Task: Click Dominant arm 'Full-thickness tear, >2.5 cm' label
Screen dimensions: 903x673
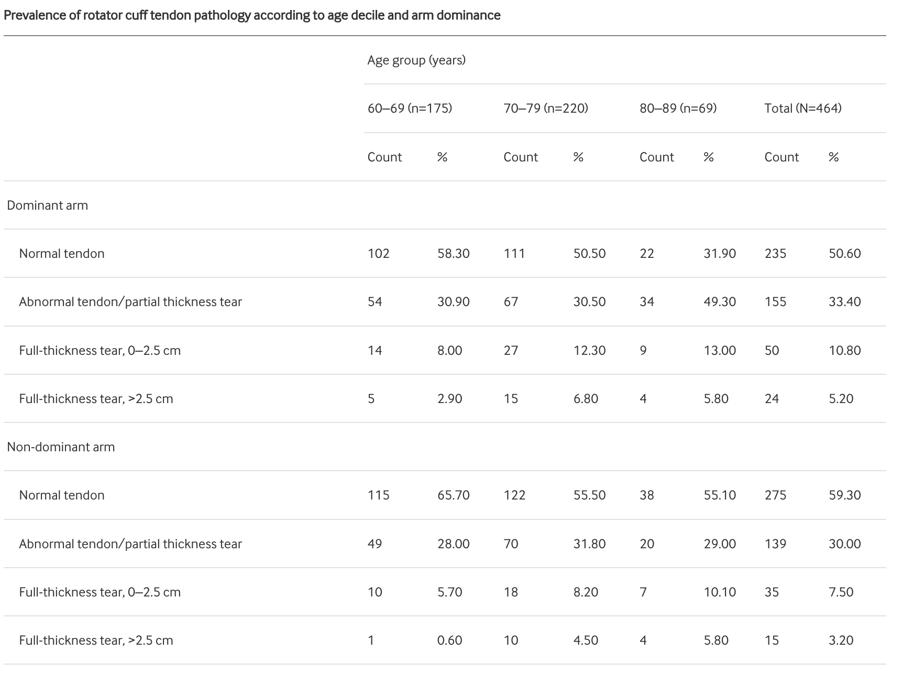Action: point(96,399)
